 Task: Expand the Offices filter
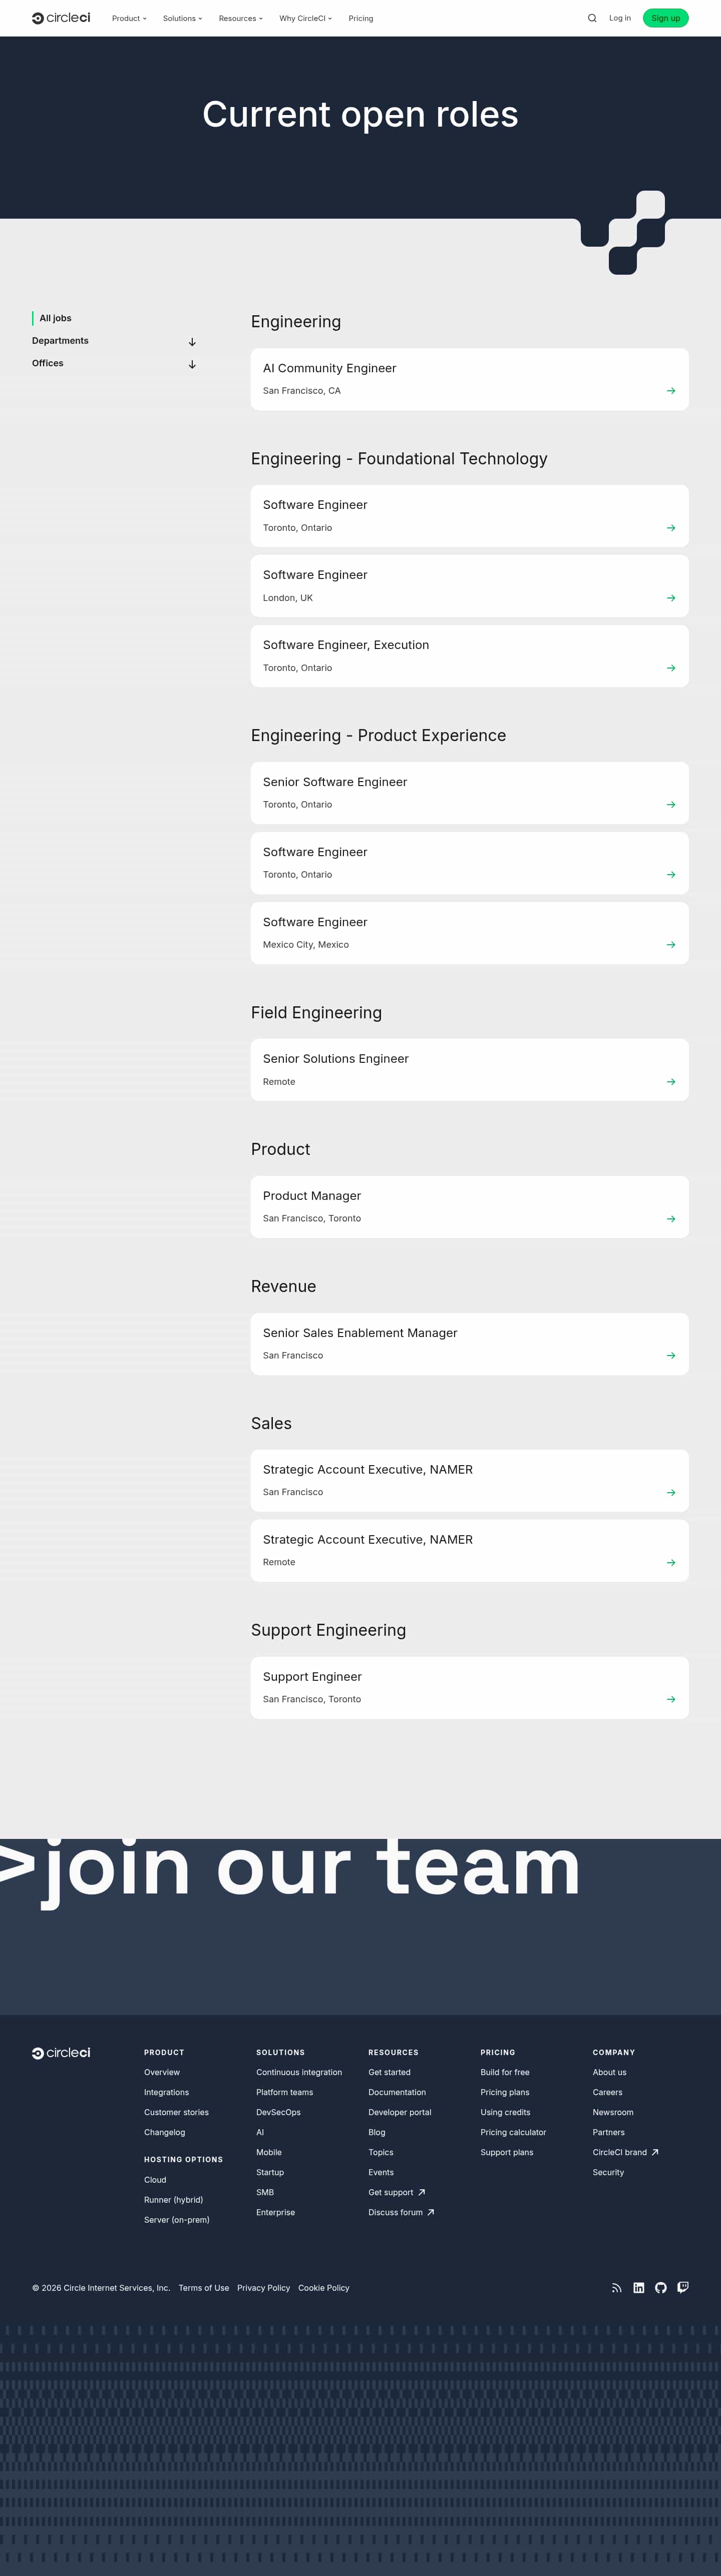[x=192, y=365]
